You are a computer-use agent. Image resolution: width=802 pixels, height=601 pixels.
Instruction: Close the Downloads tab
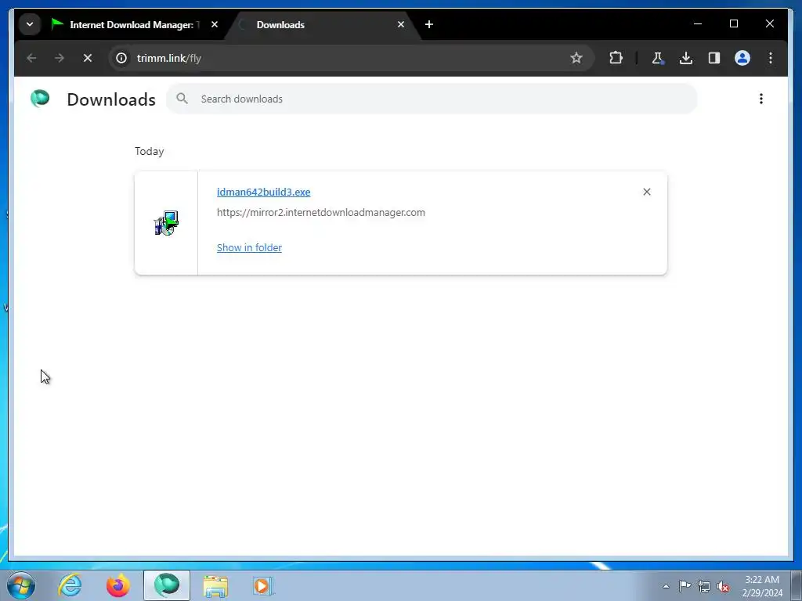point(401,24)
